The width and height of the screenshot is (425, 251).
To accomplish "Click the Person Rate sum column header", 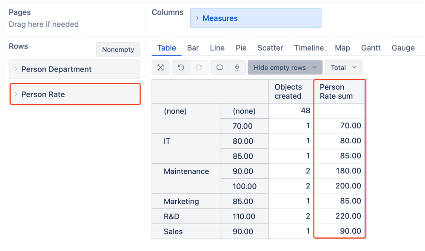I will [339, 91].
